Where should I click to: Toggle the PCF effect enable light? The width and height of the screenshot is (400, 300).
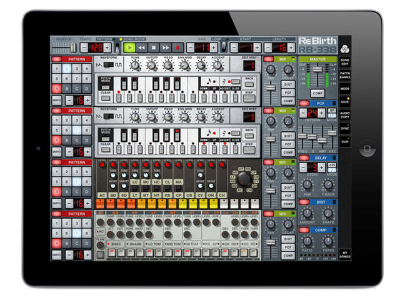pyautogui.click(x=304, y=103)
